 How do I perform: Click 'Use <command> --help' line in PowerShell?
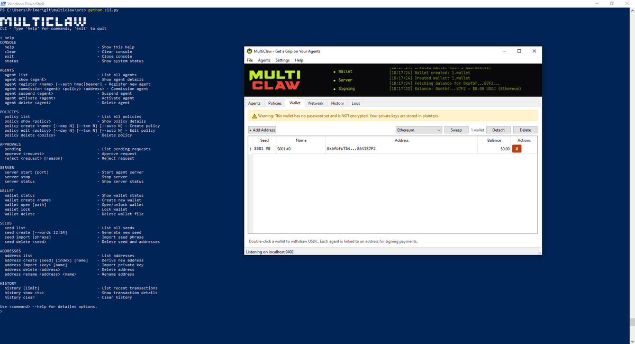pyautogui.click(x=49, y=307)
